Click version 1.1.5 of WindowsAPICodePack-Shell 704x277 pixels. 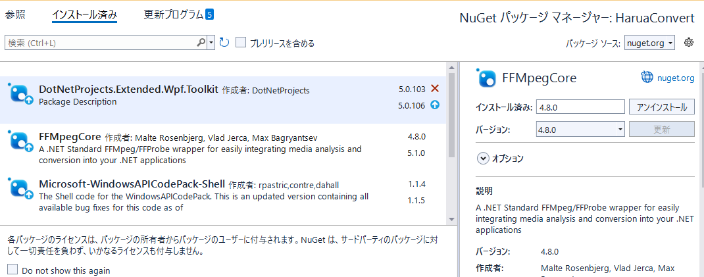(416, 200)
